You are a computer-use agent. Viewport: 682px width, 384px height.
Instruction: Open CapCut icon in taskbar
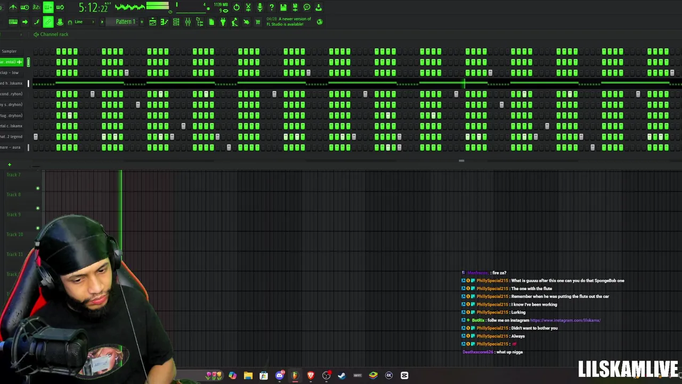(x=404, y=375)
